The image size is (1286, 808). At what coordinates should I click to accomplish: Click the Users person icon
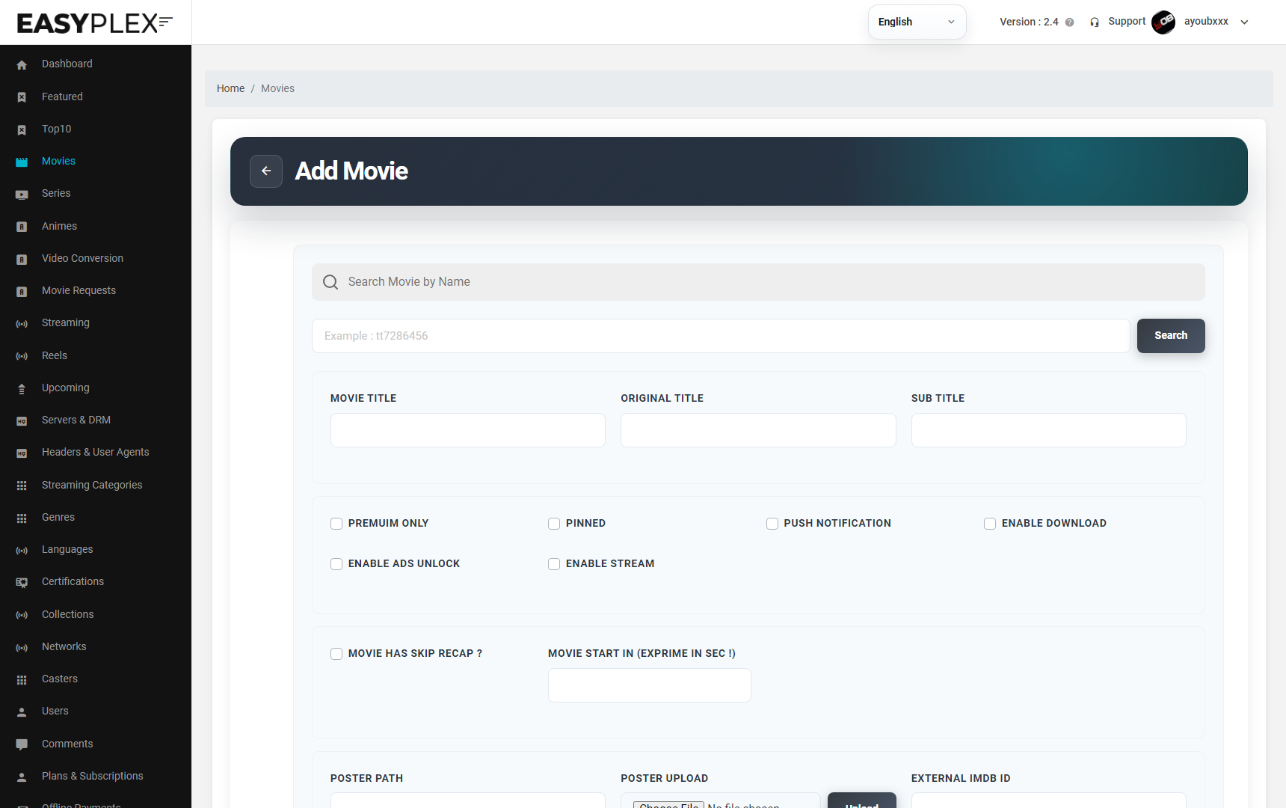point(22,711)
